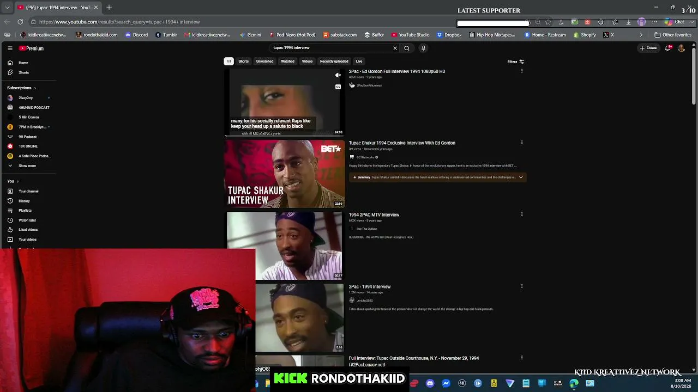Expand subscriptions with Show more
The image size is (698, 392).
(27, 166)
